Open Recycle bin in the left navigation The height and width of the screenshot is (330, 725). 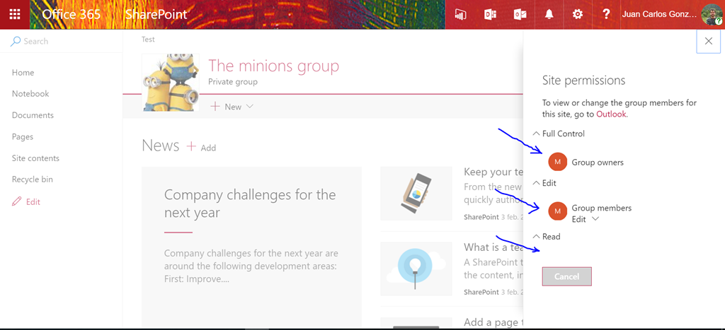coord(33,179)
